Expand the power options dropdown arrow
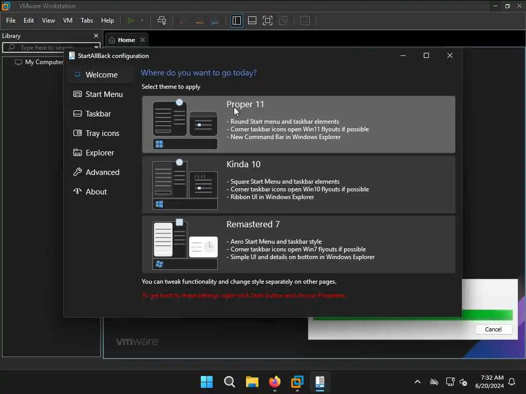 click(142, 21)
